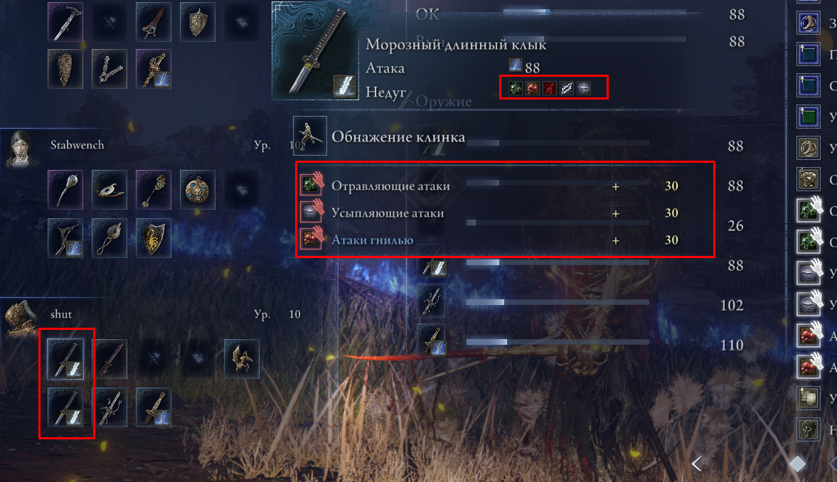Viewport: 837px width, 482px height.
Task: Click the left arrow at bottom right
Action: point(697,464)
